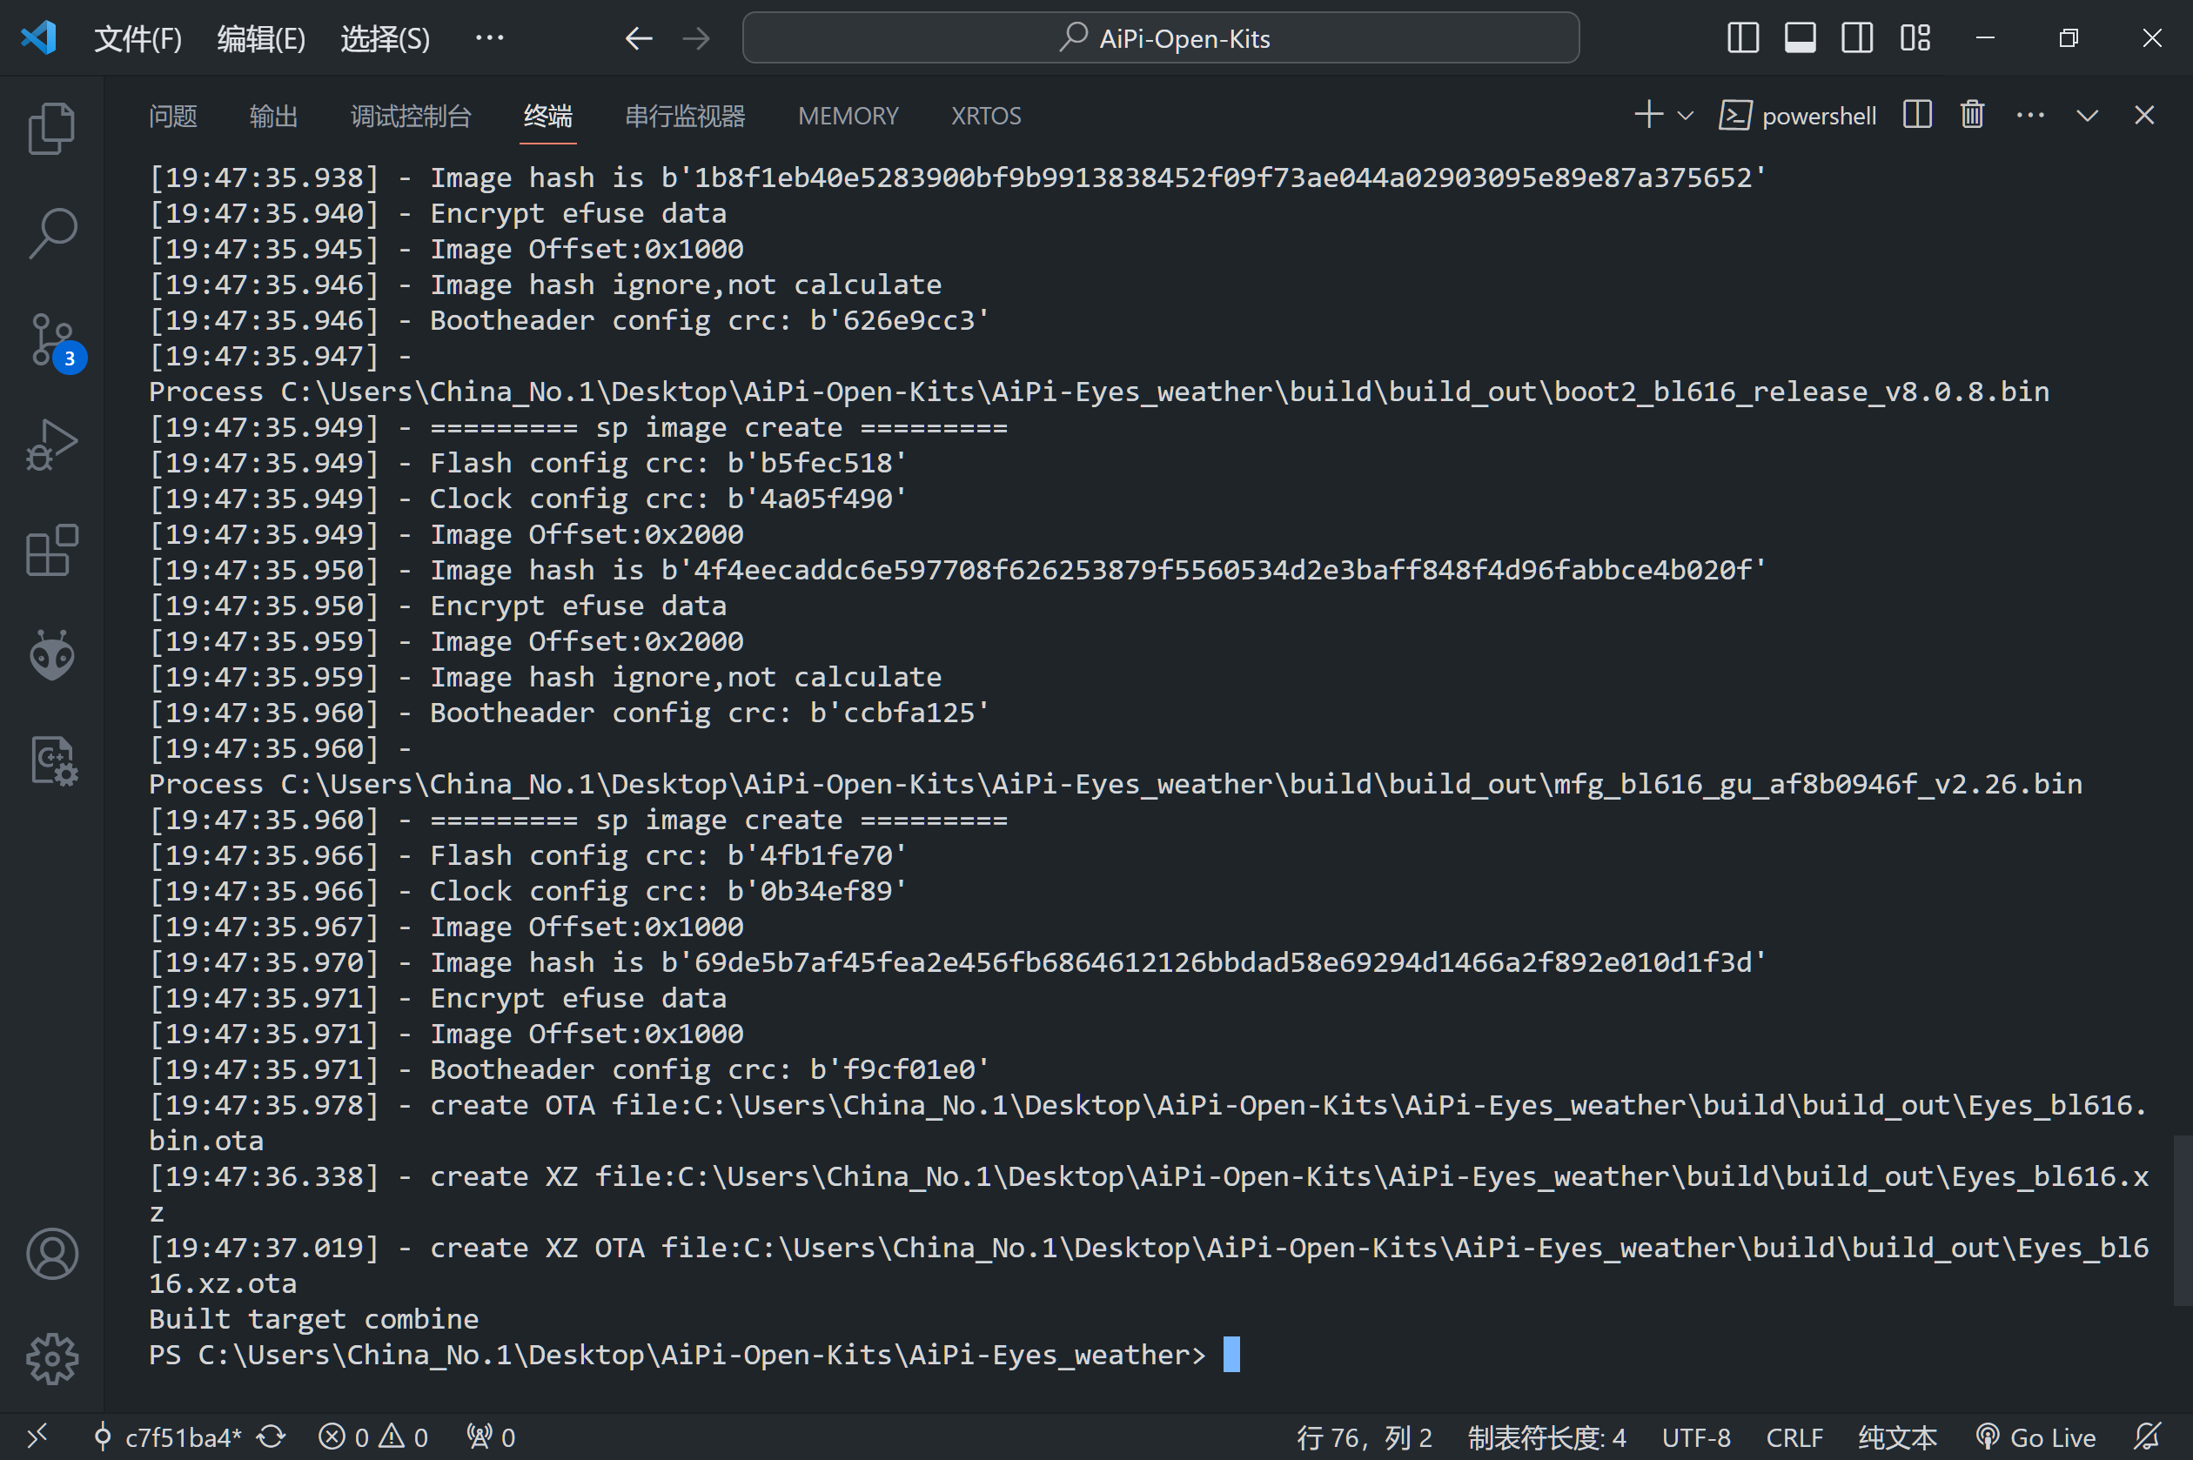Viewport: 2193px width, 1460px height.
Task: Expand the hidden menus ellipsis in title bar
Action: (489, 38)
